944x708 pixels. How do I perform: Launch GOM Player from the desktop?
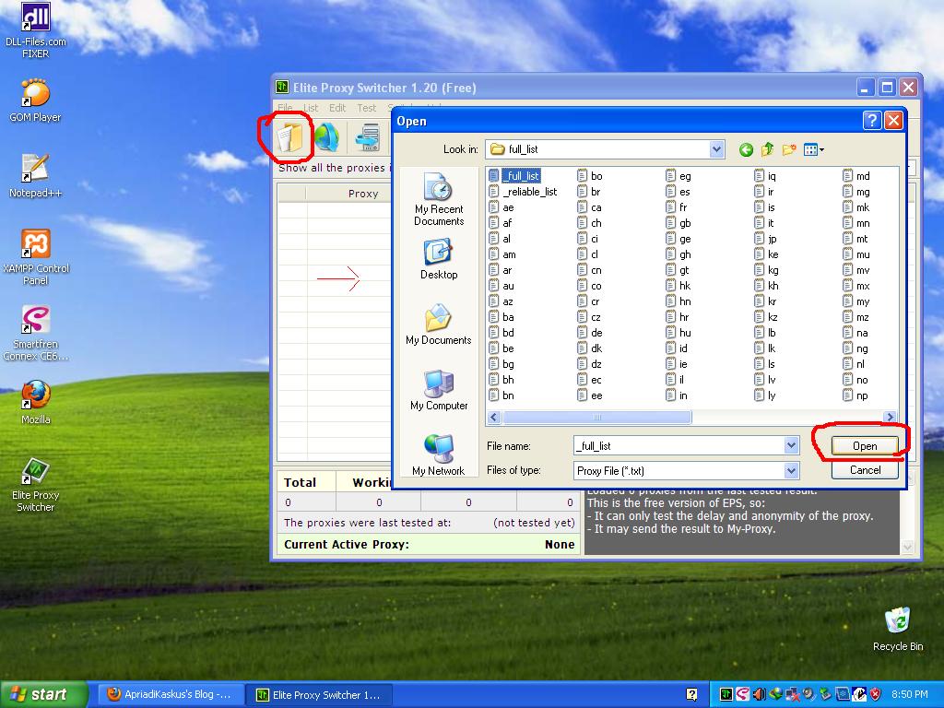pyautogui.click(x=36, y=100)
